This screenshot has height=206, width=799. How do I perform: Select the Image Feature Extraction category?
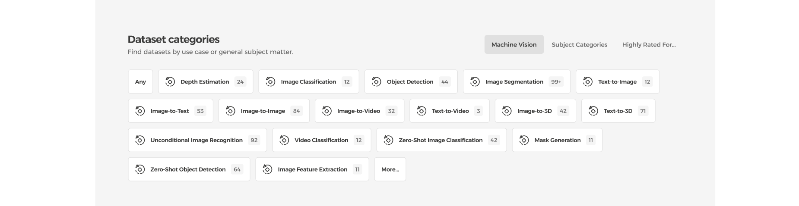(x=312, y=169)
